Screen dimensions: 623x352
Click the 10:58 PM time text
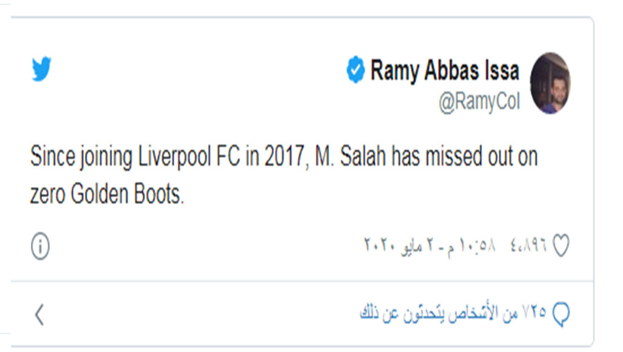[472, 246]
